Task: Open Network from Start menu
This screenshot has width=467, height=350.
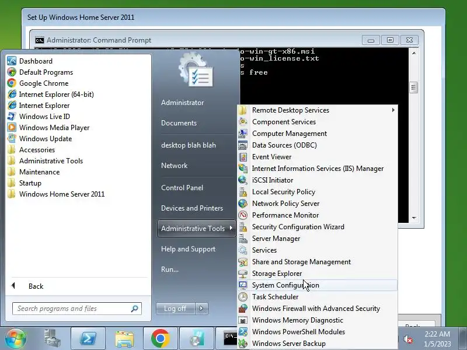Action: (174, 166)
